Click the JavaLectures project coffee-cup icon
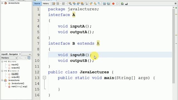 coord(6,3)
